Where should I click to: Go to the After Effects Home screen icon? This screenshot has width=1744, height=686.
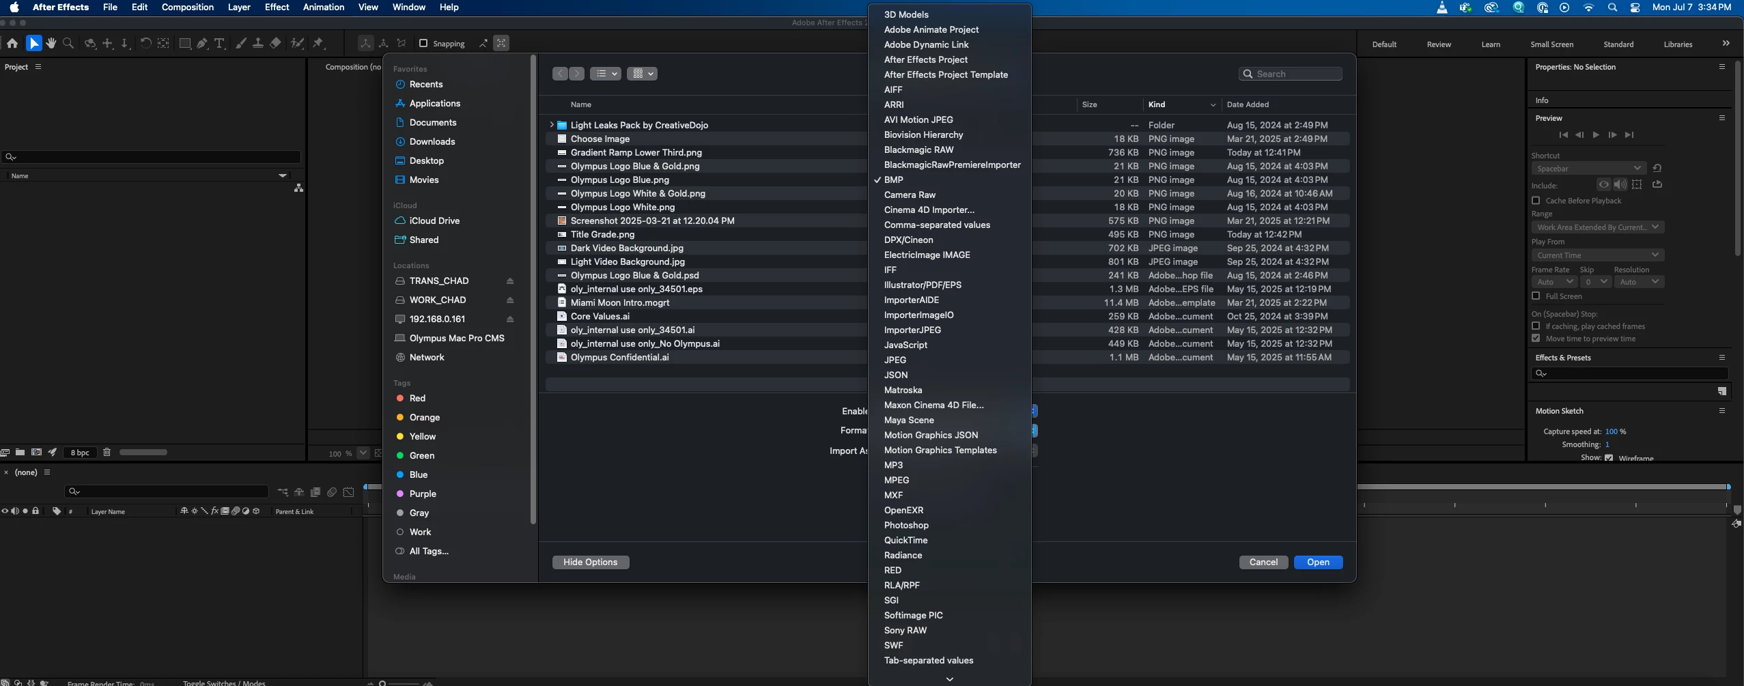[12, 44]
